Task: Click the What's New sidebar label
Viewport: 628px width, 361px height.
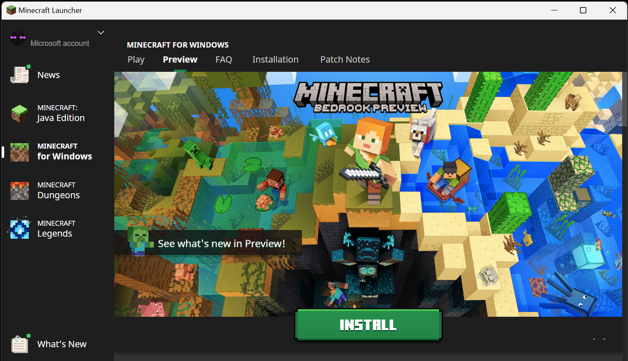Action: tap(62, 344)
